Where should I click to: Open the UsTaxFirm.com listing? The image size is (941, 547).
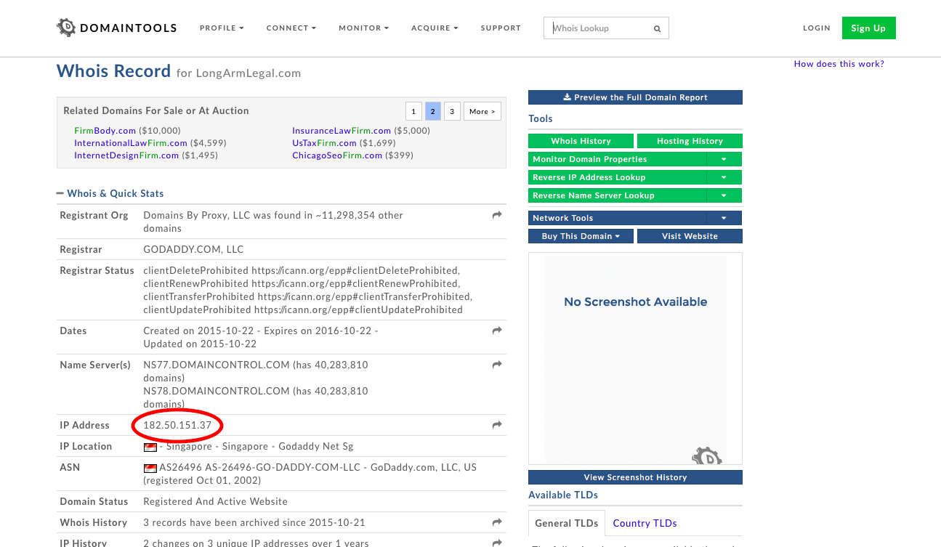click(324, 143)
